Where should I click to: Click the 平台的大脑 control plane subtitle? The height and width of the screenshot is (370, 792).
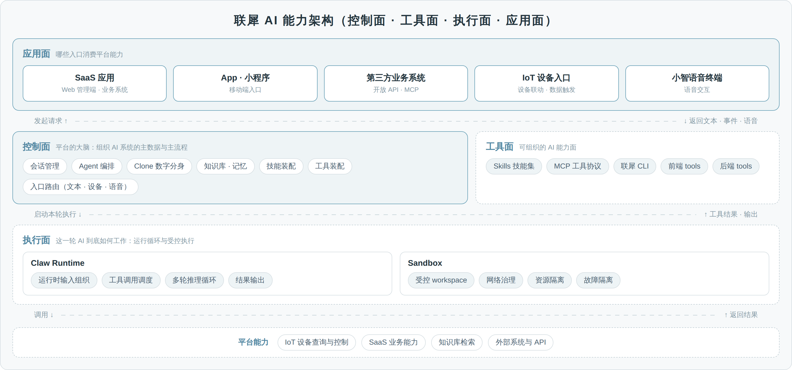click(121, 148)
